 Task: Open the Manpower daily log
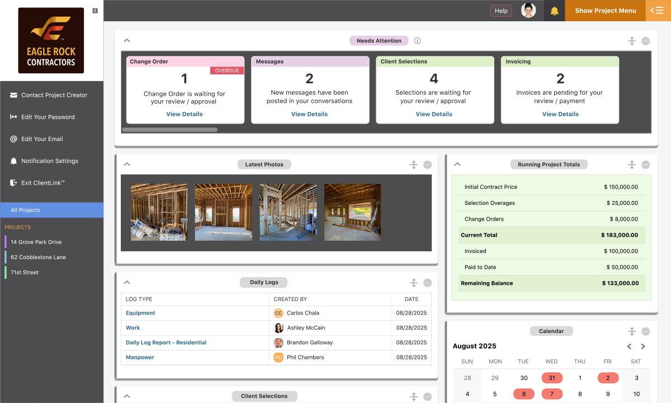[140, 357]
